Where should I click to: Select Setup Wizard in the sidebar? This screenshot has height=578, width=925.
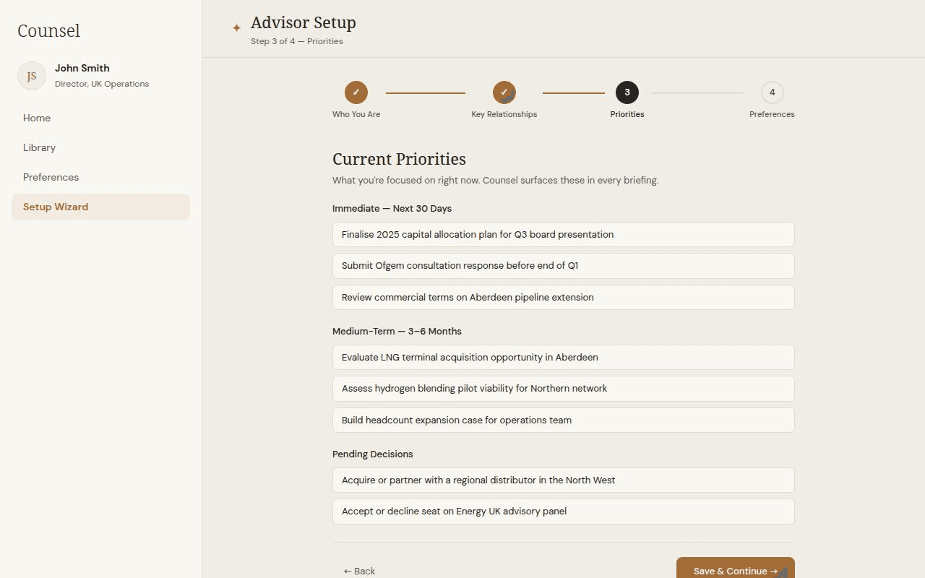[100, 207]
